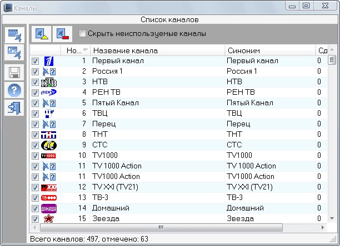Click the horizontal scrollbar left arrow
Image resolution: width=340 pixels, height=246 pixels.
(34, 227)
